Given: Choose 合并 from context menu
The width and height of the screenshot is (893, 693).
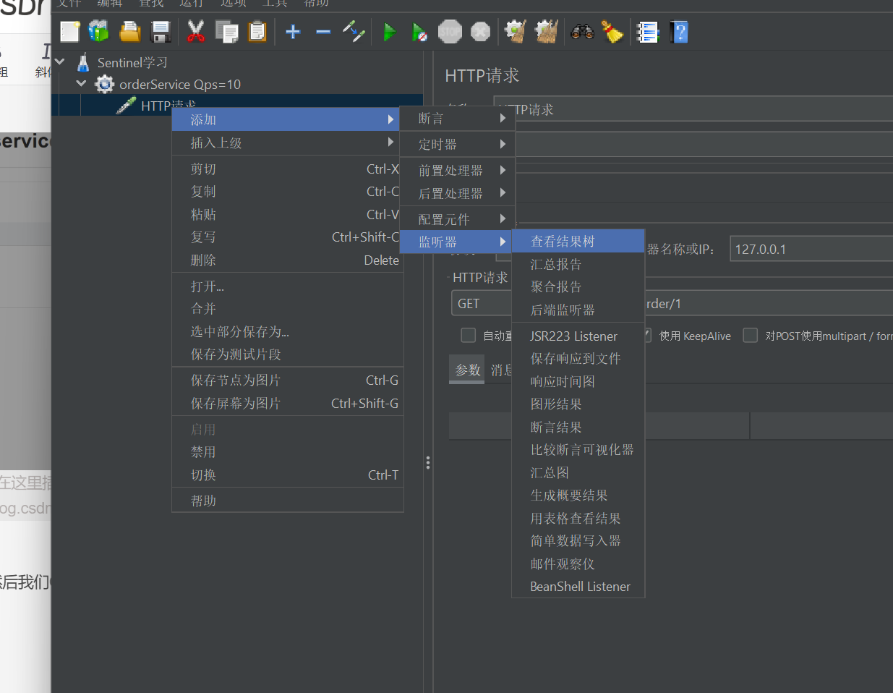Looking at the screenshot, I should coord(287,308).
